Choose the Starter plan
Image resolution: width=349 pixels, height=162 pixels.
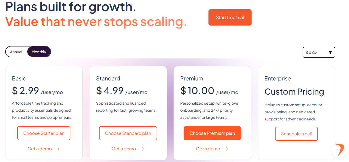click(x=44, y=133)
